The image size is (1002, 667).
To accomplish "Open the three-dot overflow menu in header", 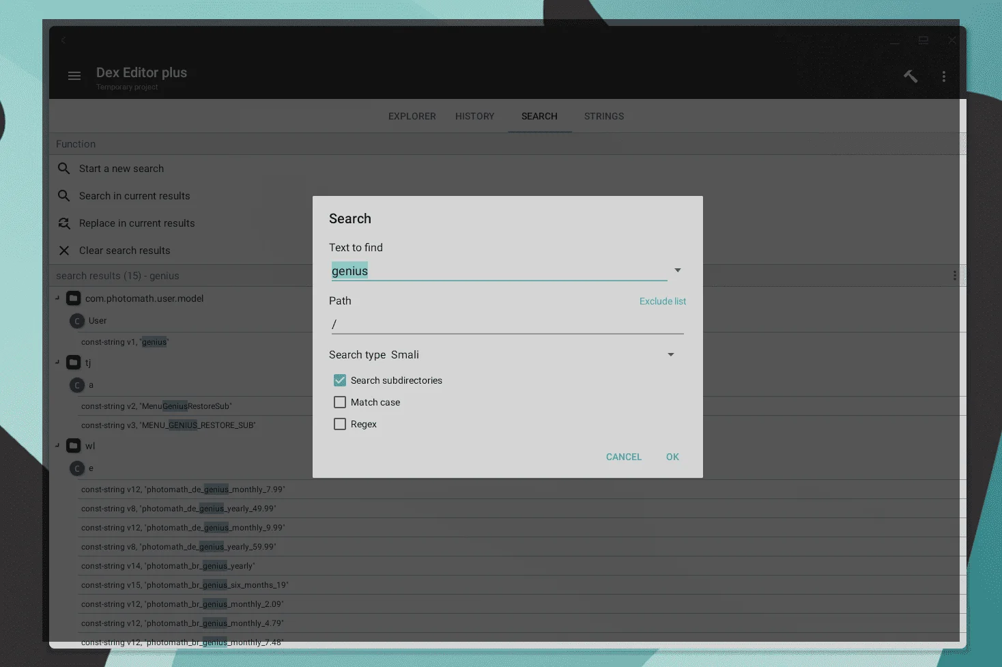I will point(944,76).
